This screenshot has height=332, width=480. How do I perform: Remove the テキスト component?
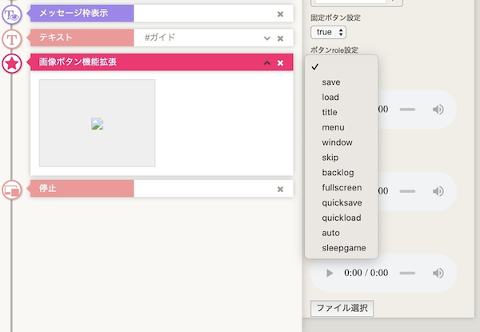pyautogui.click(x=280, y=38)
